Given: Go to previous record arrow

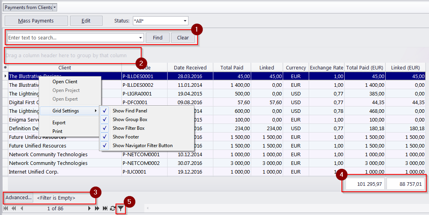Looking at the screenshot, I should click(22, 209).
